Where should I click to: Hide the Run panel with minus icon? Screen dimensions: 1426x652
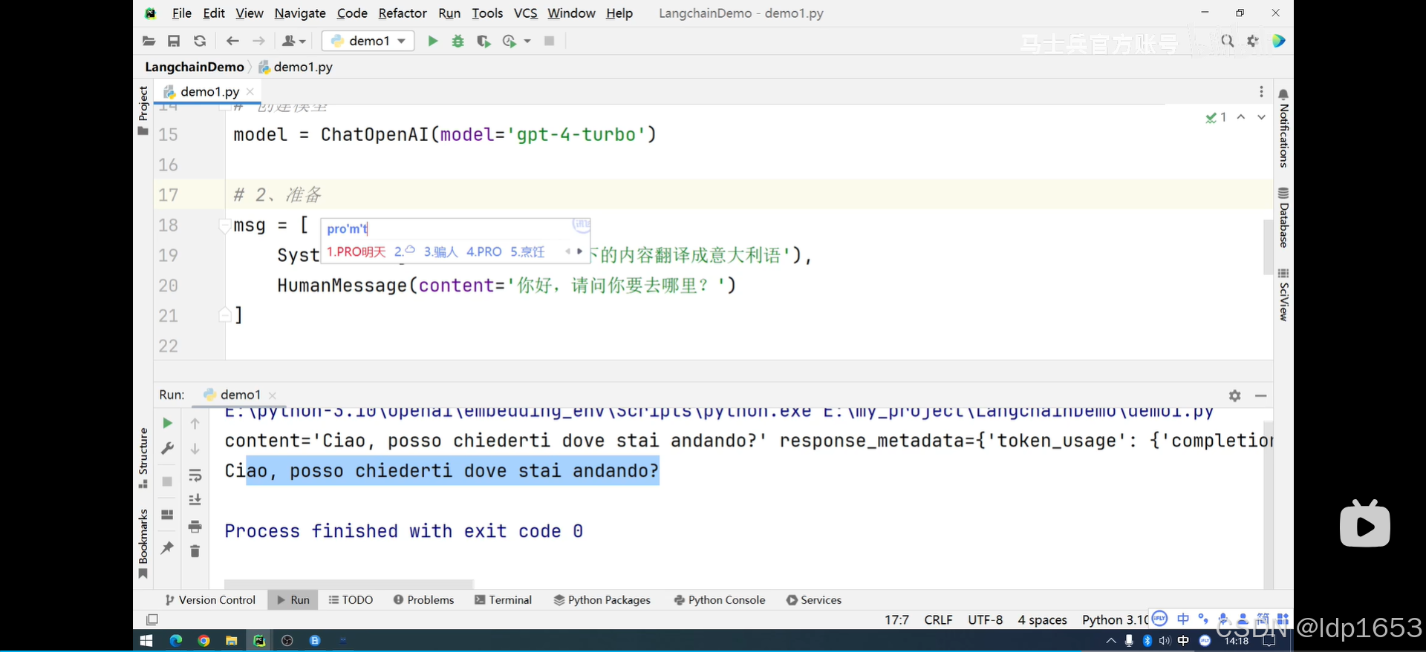[x=1261, y=395]
